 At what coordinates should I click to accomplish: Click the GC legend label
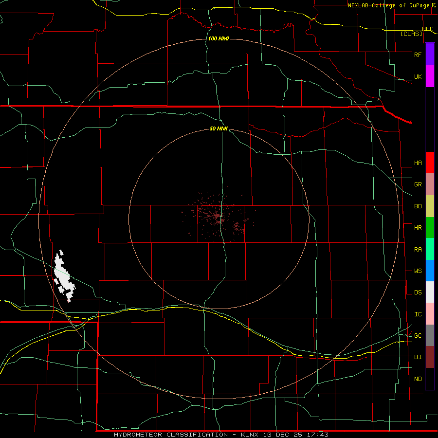(418, 336)
